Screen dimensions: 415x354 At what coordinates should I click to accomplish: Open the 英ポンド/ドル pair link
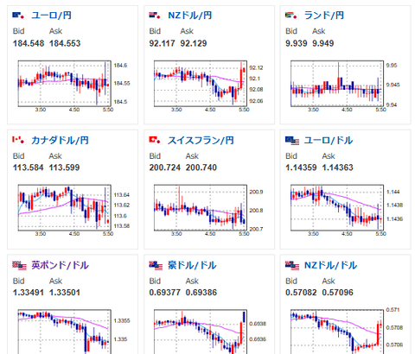point(60,265)
